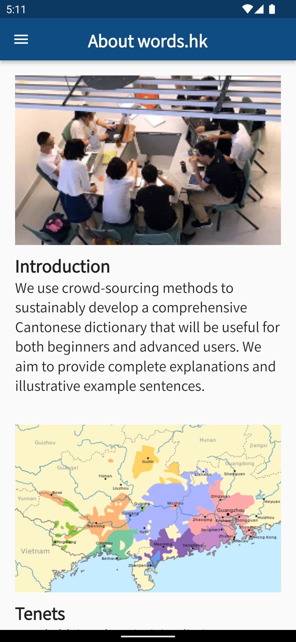Image resolution: width=296 pixels, height=642 pixels.
Task: Tap Vietnam label on the map
Action: coord(35,551)
